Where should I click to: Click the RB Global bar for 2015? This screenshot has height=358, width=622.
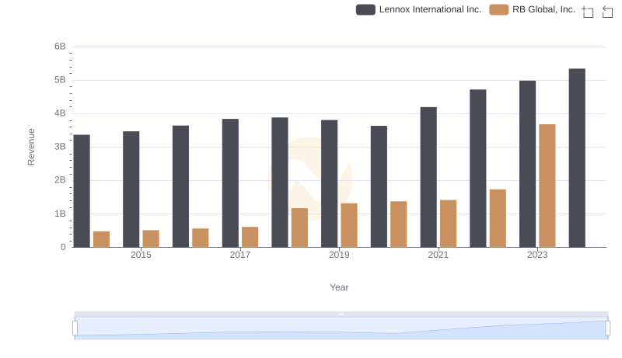tap(151, 239)
